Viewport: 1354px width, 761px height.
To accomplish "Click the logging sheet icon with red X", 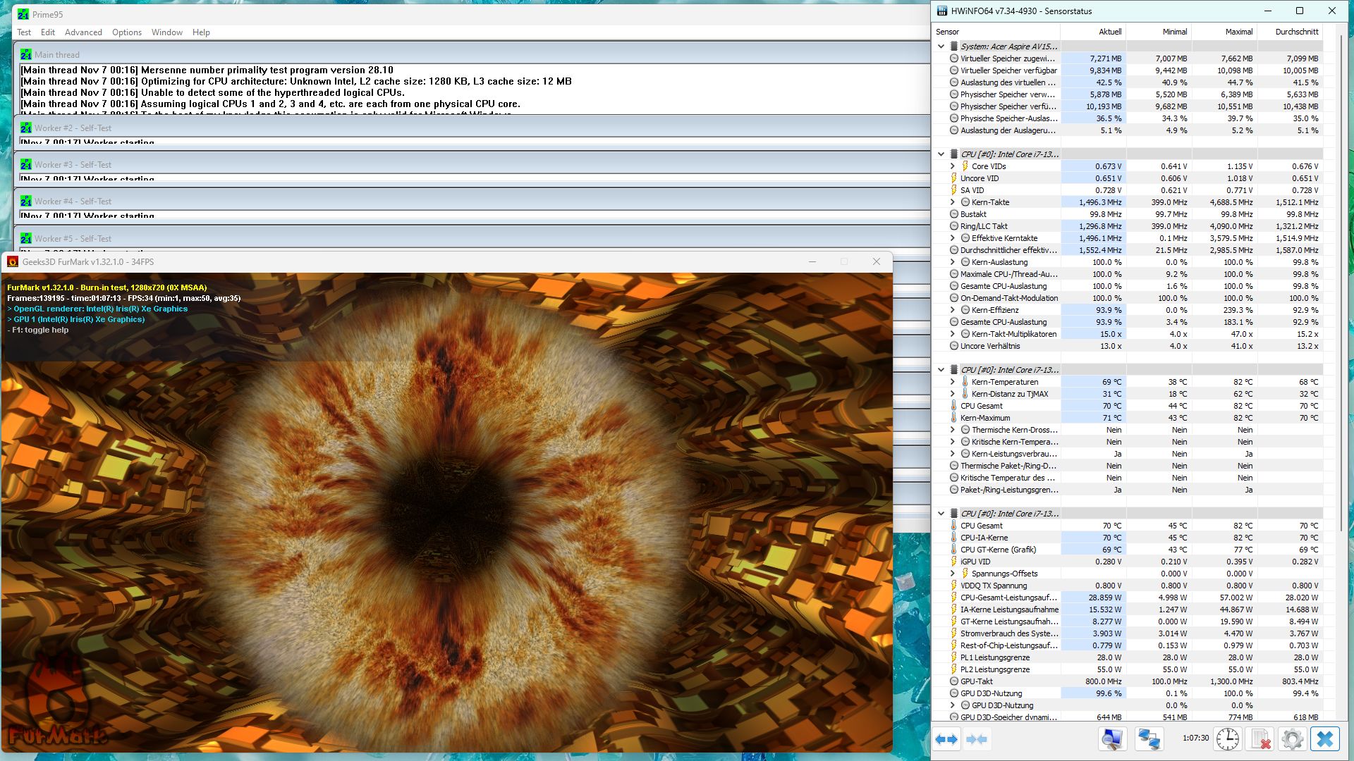I will pyautogui.click(x=1260, y=739).
